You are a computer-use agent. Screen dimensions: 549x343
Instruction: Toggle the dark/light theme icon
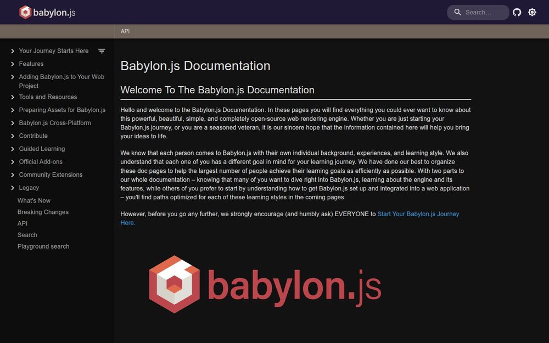click(532, 12)
